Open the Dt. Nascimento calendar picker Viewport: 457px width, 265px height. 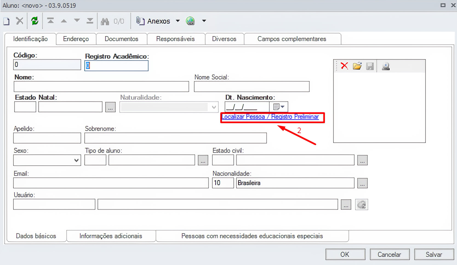click(279, 107)
